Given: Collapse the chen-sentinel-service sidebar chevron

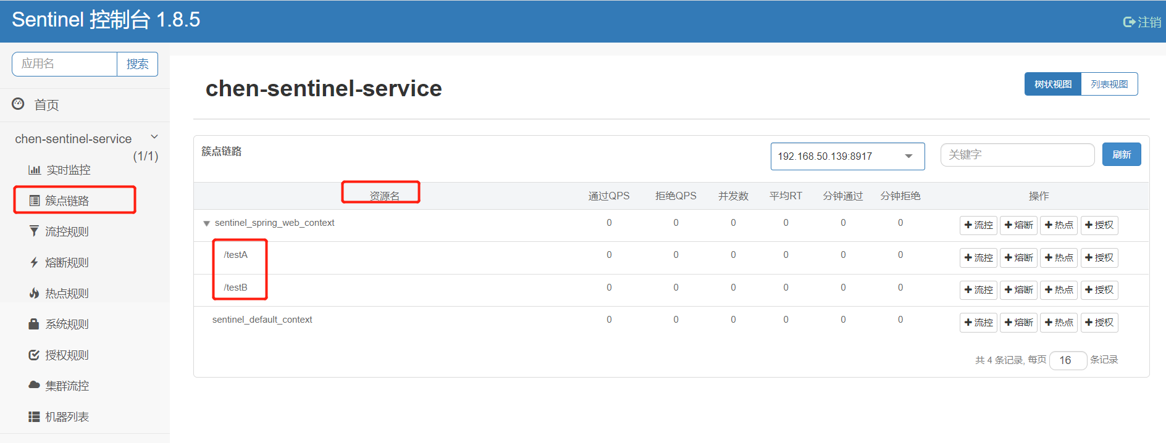Looking at the screenshot, I should [x=154, y=137].
